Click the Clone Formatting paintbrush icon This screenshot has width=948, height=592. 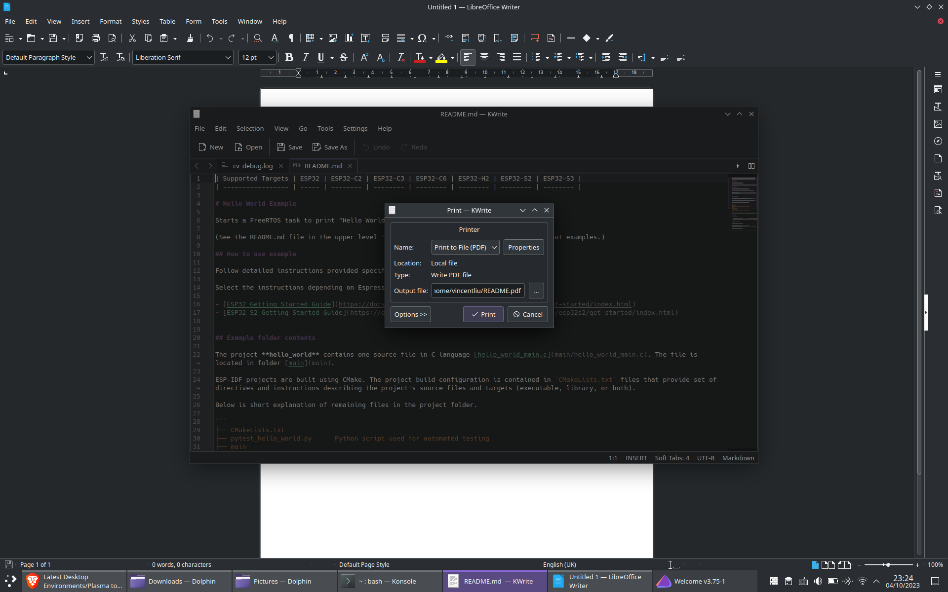coord(190,38)
